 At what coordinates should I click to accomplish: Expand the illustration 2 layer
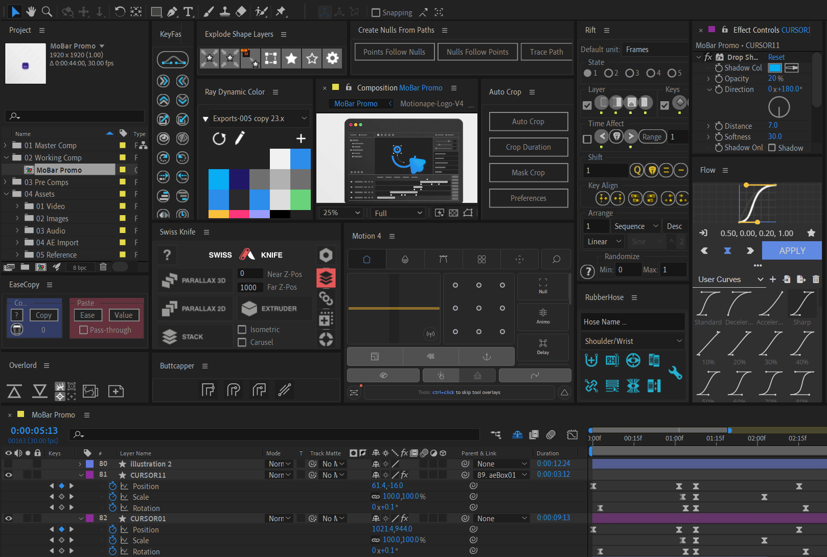[x=80, y=464]
